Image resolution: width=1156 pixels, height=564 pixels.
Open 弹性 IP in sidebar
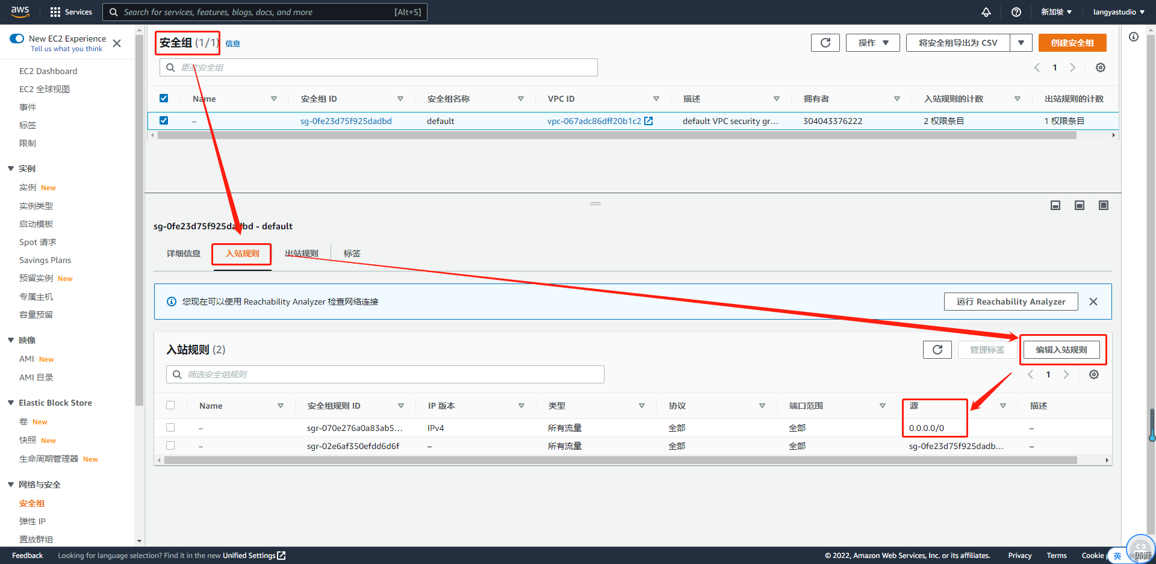(x=33, y=521)
